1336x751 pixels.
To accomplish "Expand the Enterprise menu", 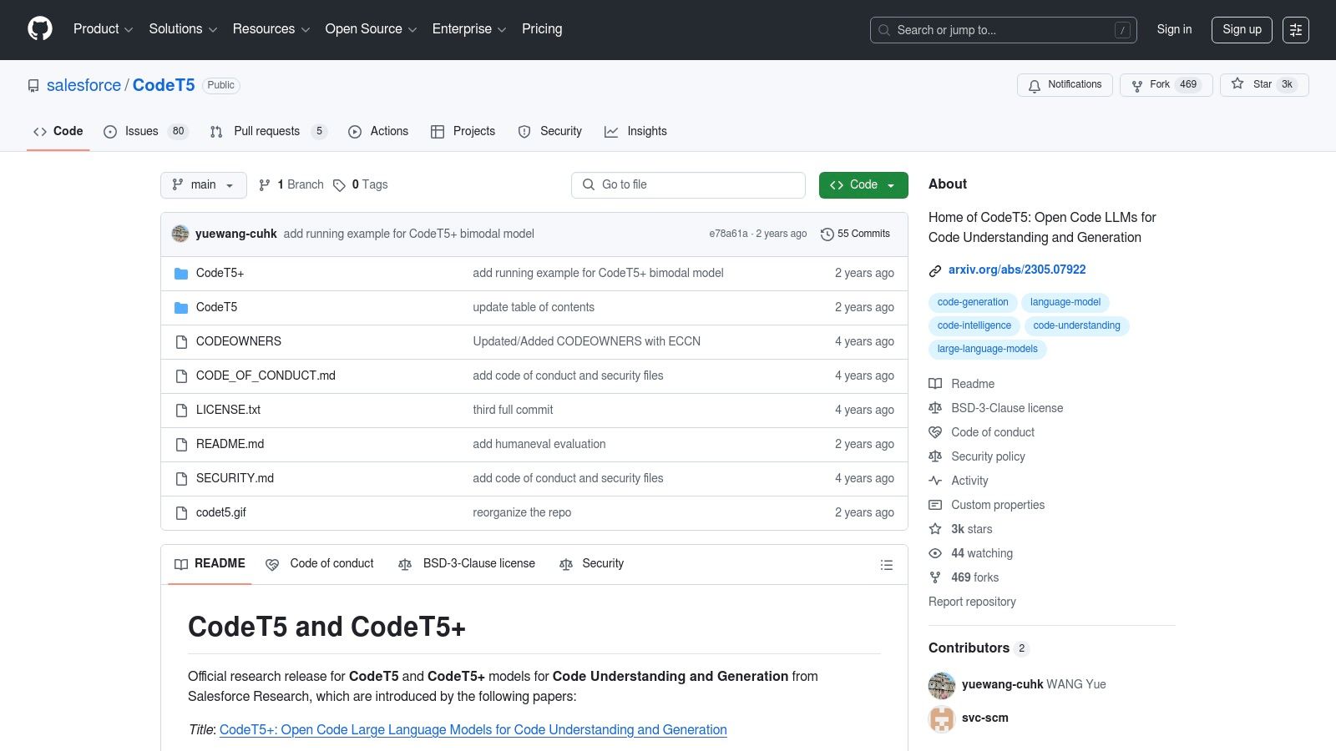I will pos(469,29).
